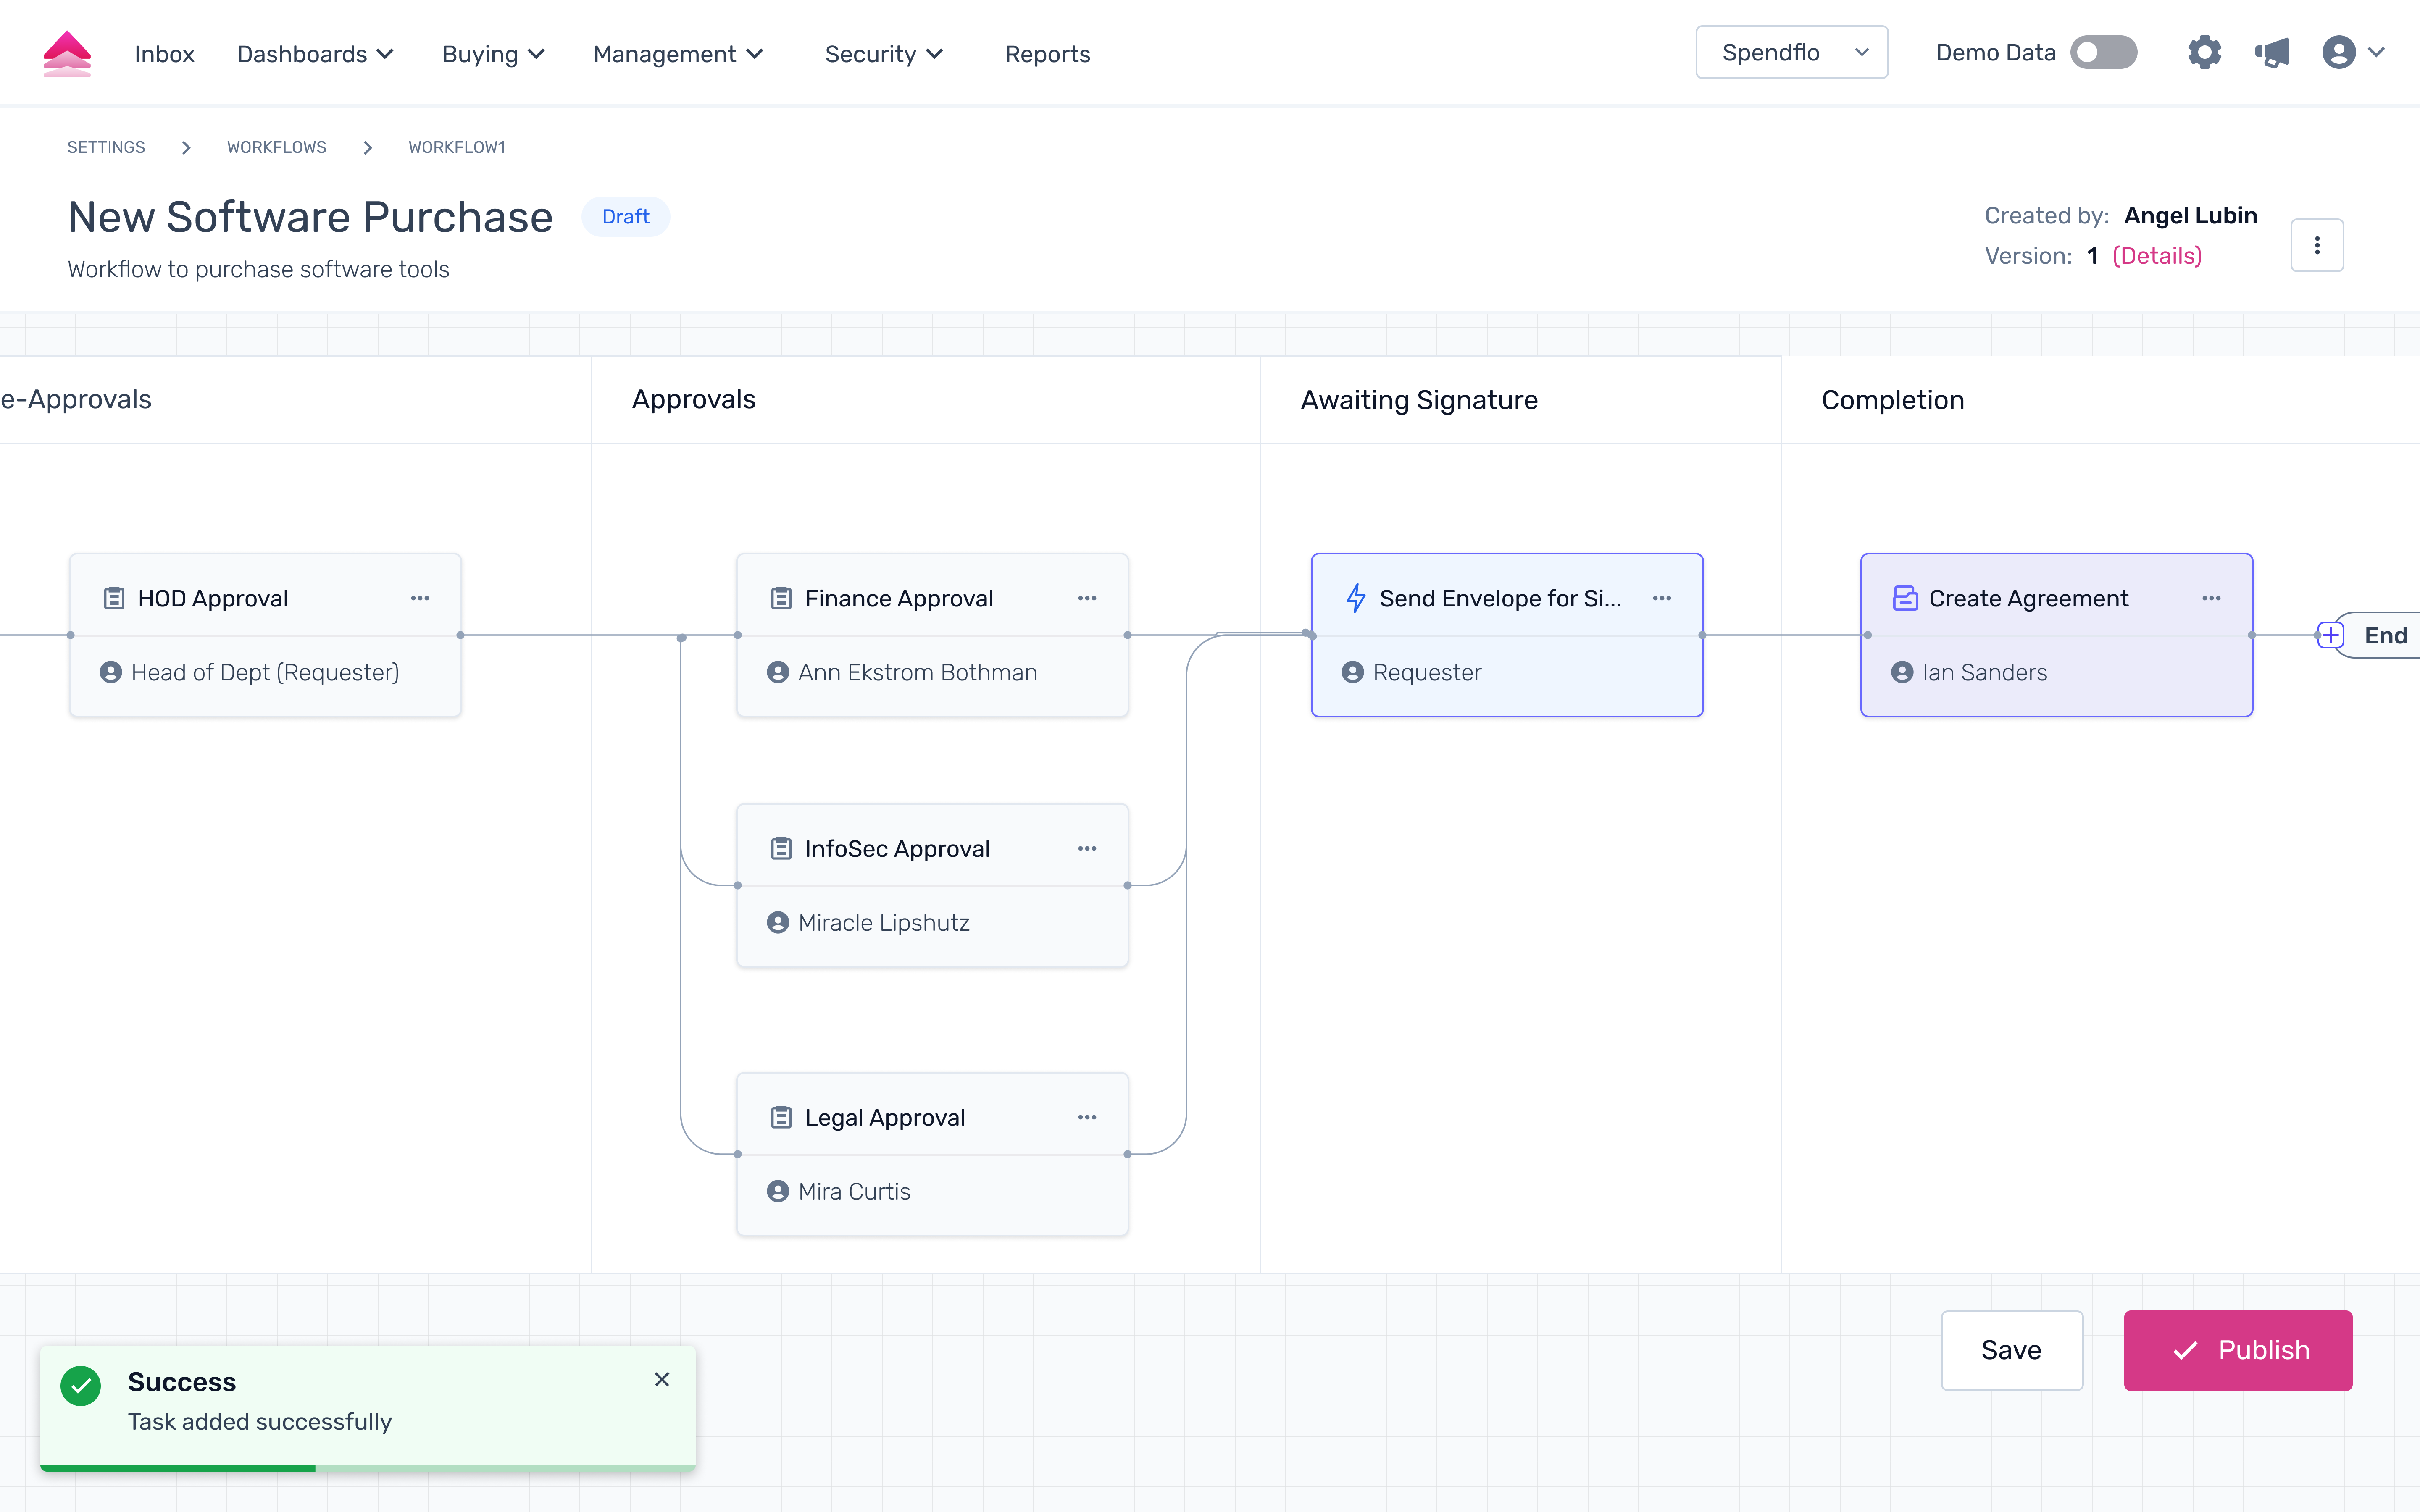
Task: Open Create Agreement task options
Action: coord(2211,598)
